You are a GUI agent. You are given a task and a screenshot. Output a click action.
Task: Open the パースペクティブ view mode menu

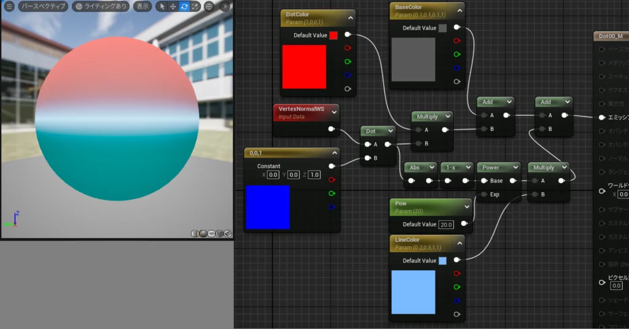click(x=43, y=6)
